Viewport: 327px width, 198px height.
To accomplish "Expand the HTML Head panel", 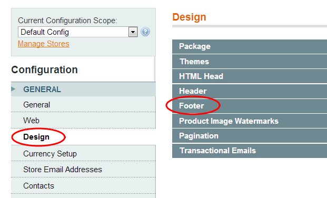I will (250, 76).
